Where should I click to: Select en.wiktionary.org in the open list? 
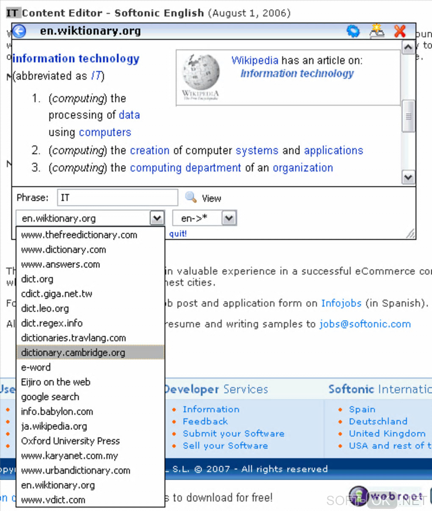[90, 485]
